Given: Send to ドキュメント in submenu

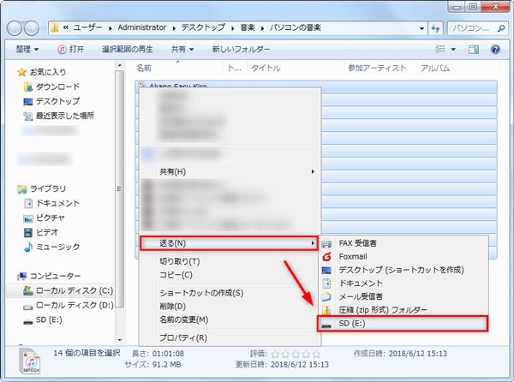Looking at the screenshot, I should [403, 284].
